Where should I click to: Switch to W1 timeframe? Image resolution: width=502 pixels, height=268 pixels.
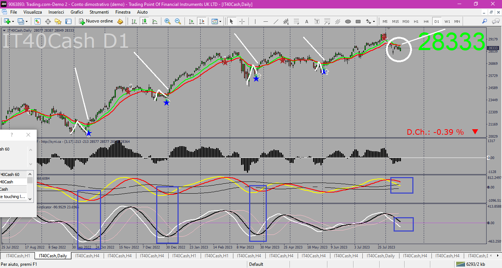[x=447, y=21]
